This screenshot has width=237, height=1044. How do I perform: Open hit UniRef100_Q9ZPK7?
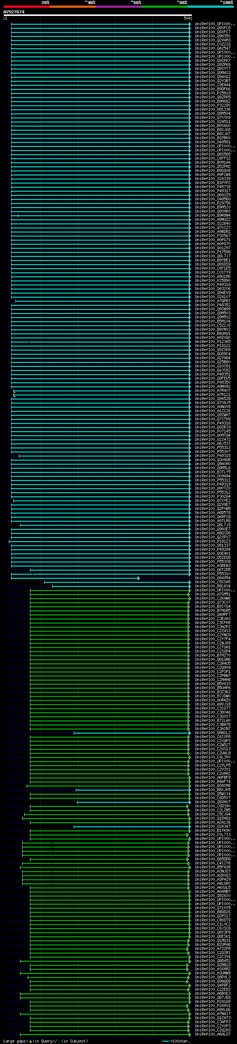[213, 61]
